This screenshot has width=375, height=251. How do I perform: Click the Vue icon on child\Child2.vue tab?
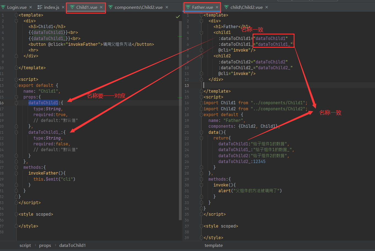[x=226, y=7]
